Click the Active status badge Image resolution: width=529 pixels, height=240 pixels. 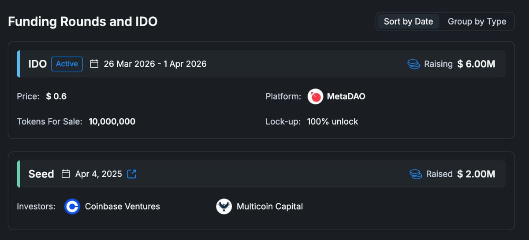point(67,64)
